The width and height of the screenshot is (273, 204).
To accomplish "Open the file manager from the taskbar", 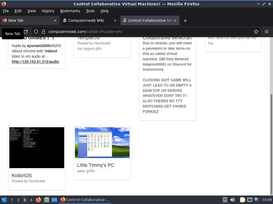I will point(46,200).
